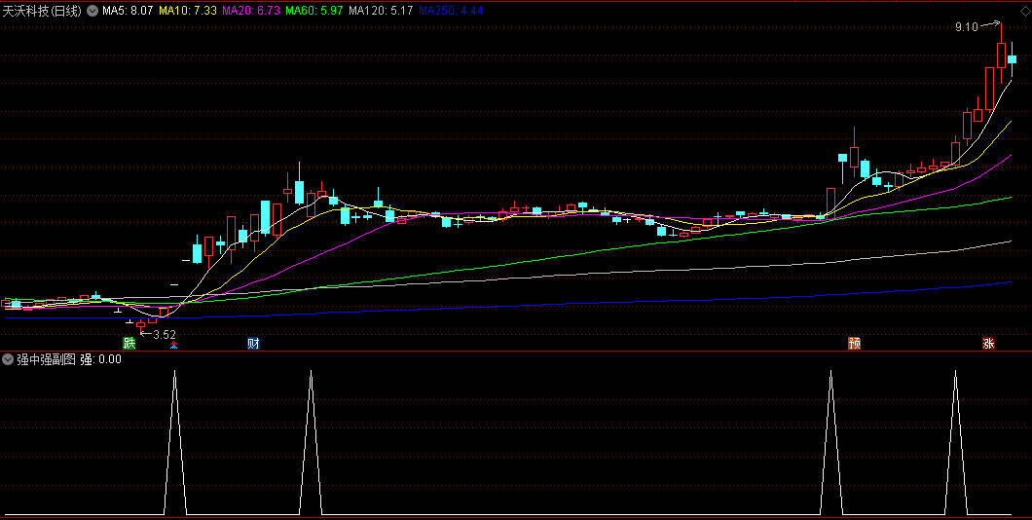The image size is (1032, 520).
Task: Open the dropdown next to 天沃科技(日线)
Action: (91, 11)
